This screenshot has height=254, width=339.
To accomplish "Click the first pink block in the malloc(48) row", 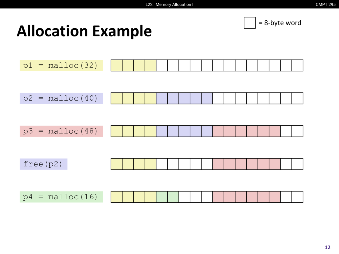I will coord(218,131).
